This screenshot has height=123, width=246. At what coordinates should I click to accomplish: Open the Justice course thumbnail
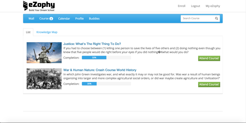coord(44,53)
